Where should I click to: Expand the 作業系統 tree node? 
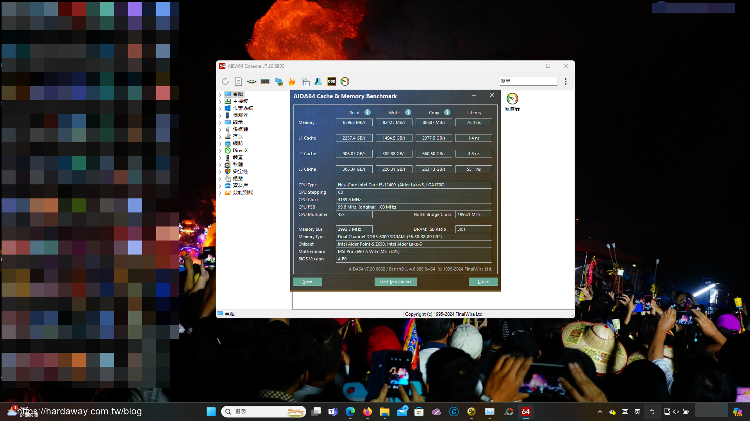[x=220, y=108]
